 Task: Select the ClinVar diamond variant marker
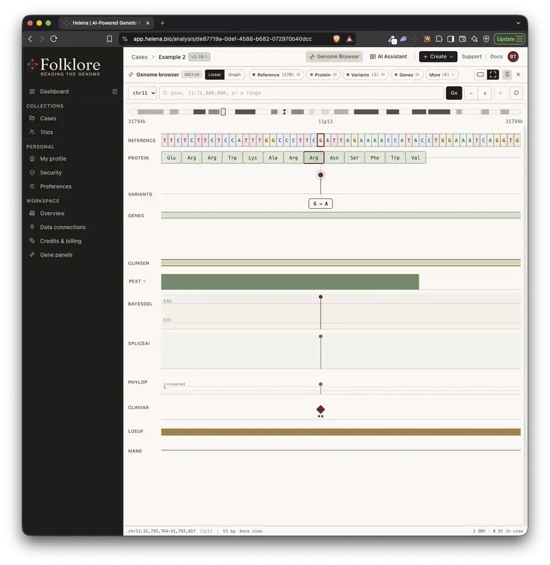[x=320, y=410]
